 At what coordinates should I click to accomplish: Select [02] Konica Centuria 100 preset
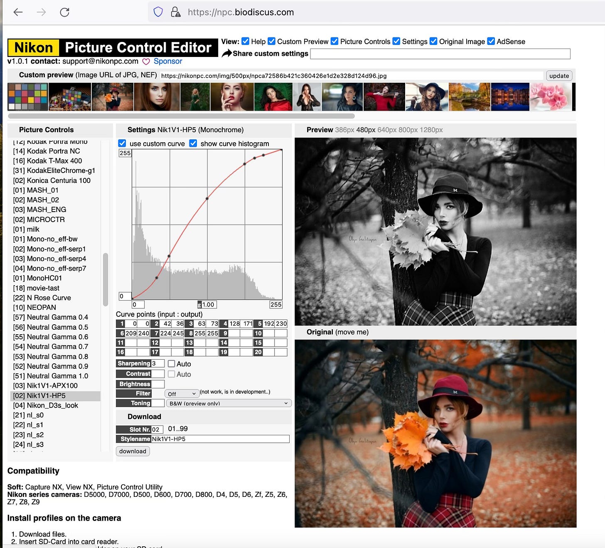pyautogui.click(x=52, y=180)
